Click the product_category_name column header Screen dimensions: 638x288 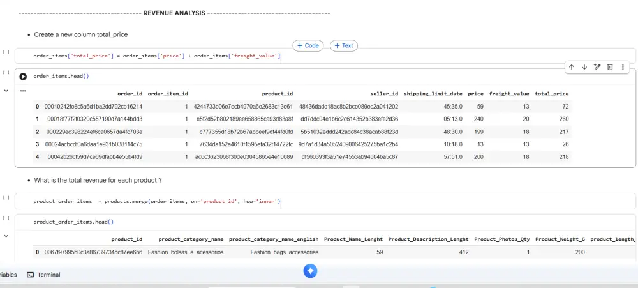click(191, 239)
